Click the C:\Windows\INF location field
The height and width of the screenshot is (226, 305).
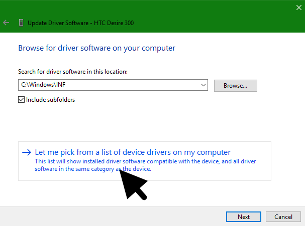(113, 85)
